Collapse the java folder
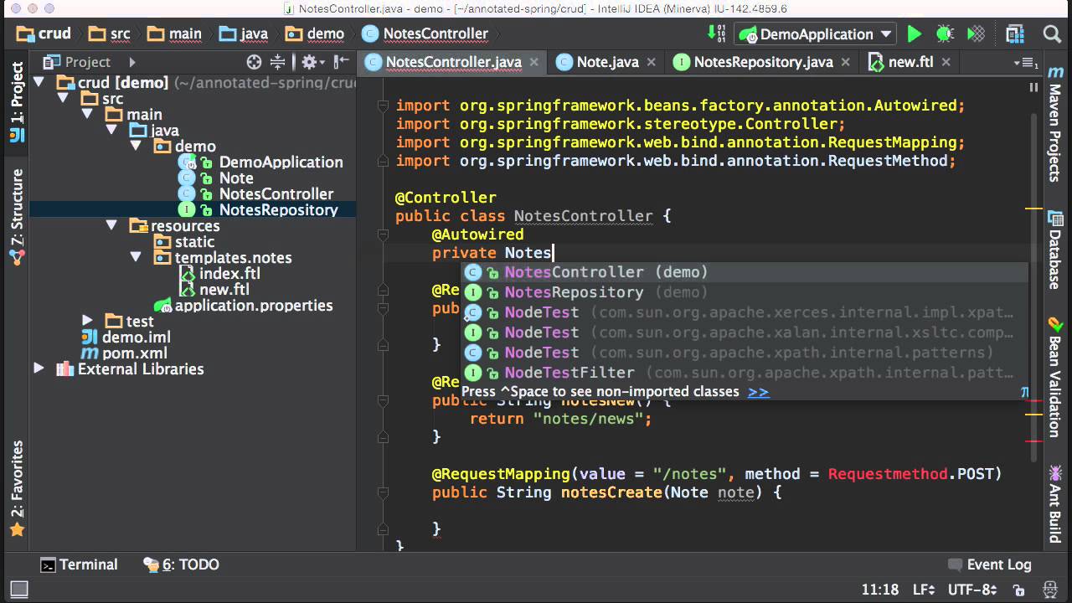This screenshot has width=1072, height=603. pyautogui.click(x=111, y=131)
